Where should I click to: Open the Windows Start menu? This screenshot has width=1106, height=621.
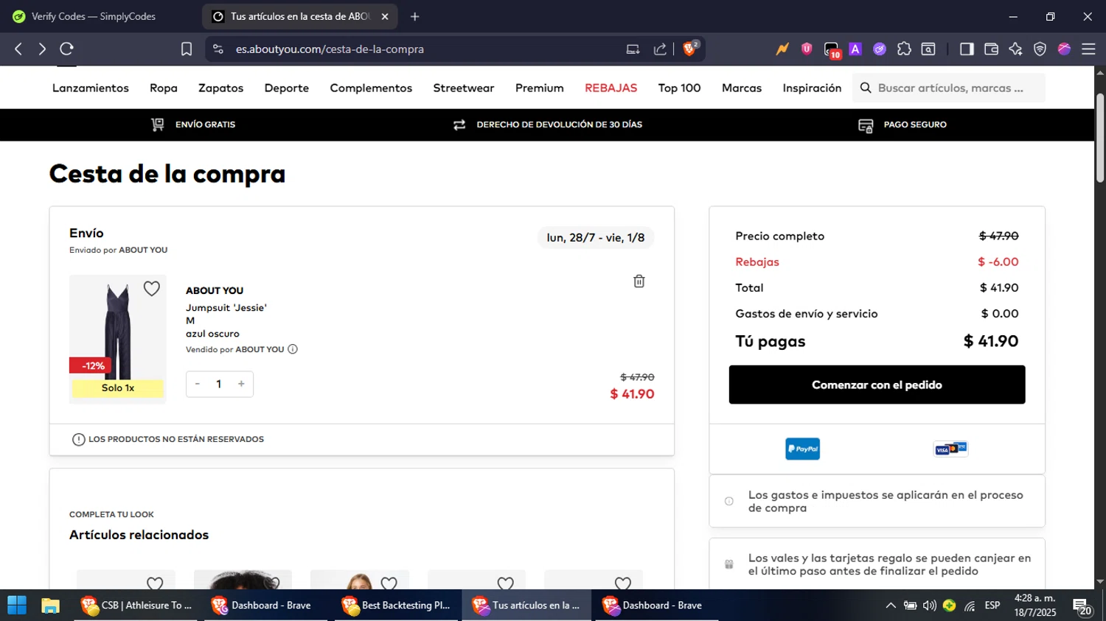click(16, 606)
